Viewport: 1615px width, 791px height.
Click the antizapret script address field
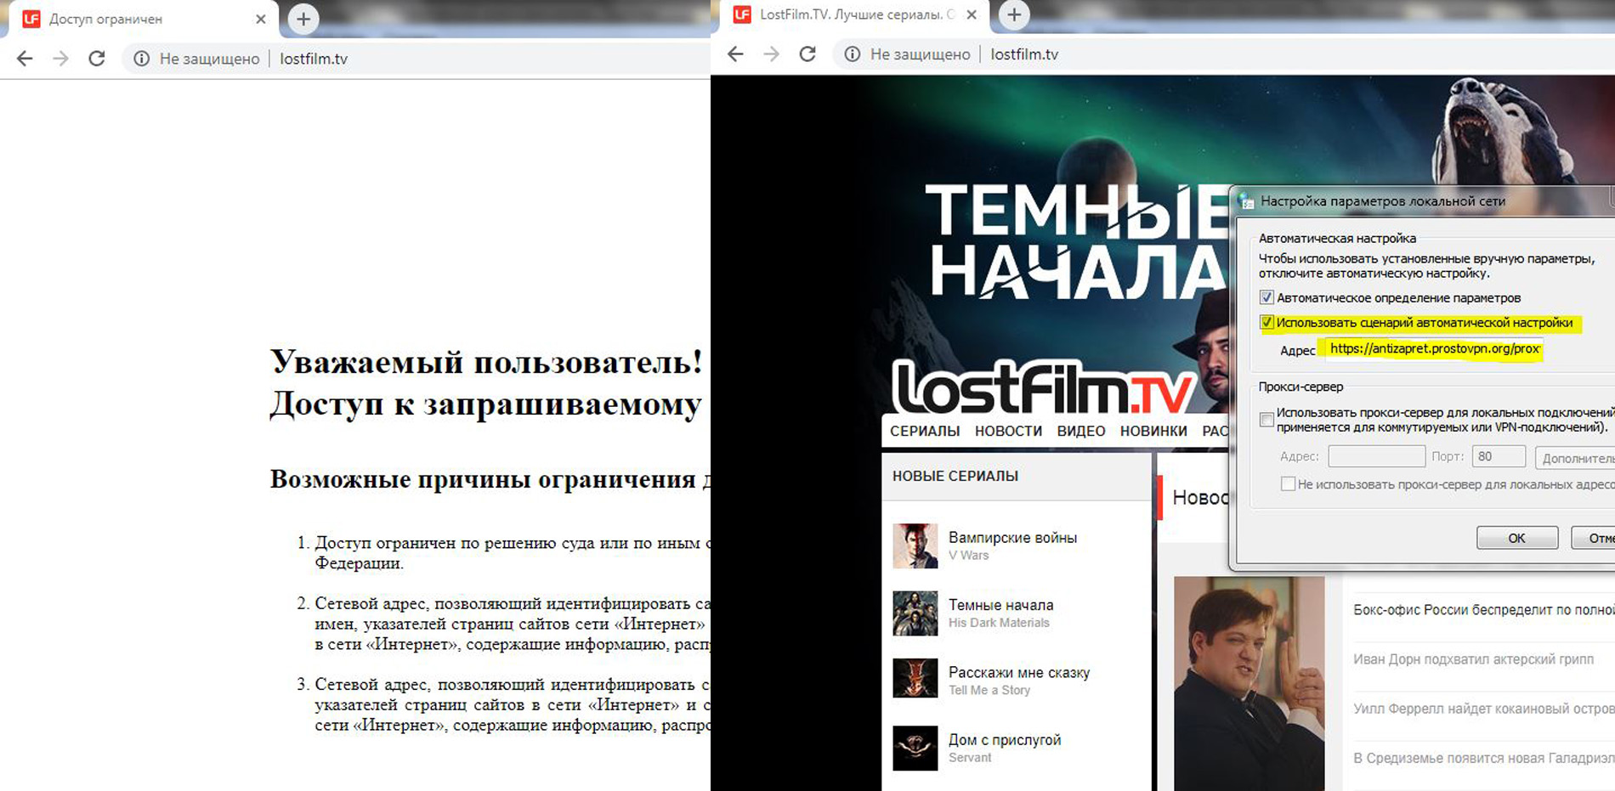tap(1433, 349)
